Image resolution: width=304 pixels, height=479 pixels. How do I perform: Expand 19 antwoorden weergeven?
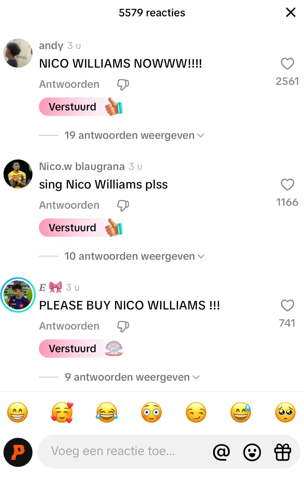coord(134,135)
